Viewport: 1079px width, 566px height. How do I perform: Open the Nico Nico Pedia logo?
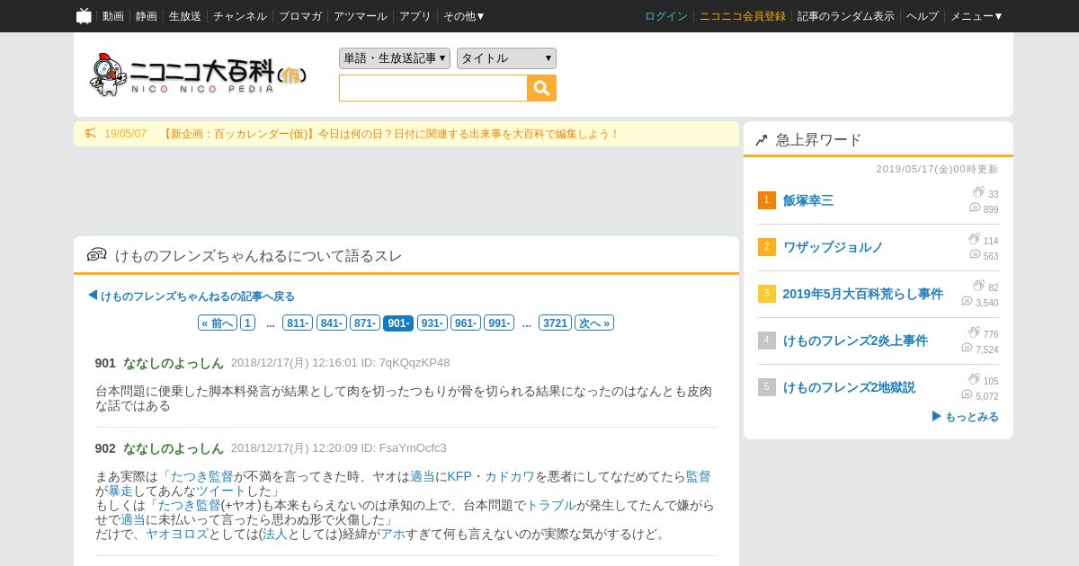point(199,75)
